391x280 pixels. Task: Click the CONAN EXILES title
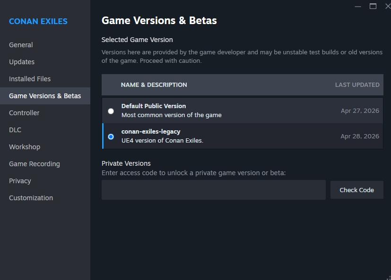click(38, 21)
